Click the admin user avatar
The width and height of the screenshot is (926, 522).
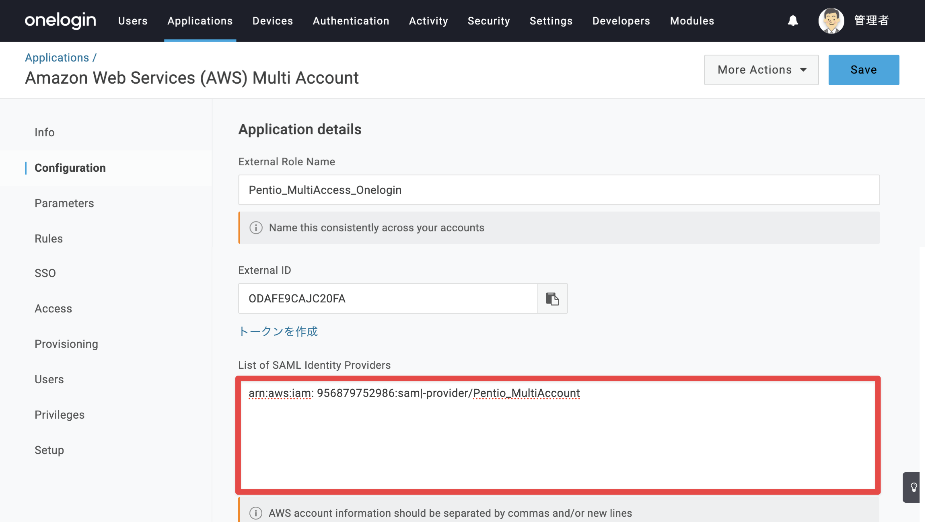(831, 21)
